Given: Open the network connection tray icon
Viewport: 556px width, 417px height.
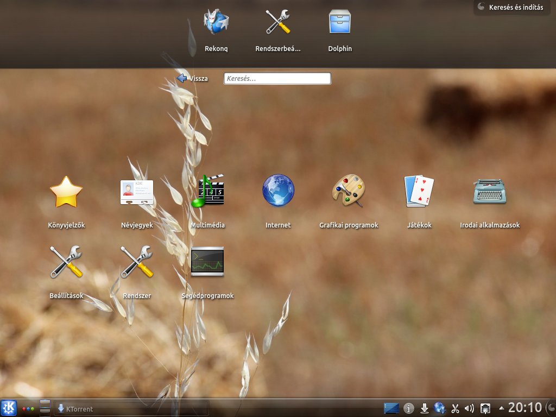Looking at the screenshot, I should pyautogui.click(x=485, y=408).
